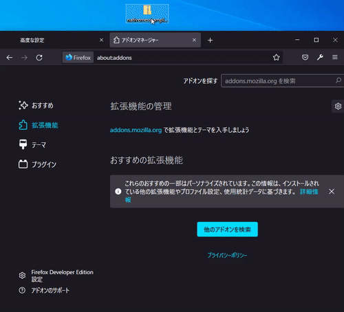The width and height of the screenshot is (344, 312).
Task: Focus the addons.mozilla.org search field
Action: click(x=283, y=80)
